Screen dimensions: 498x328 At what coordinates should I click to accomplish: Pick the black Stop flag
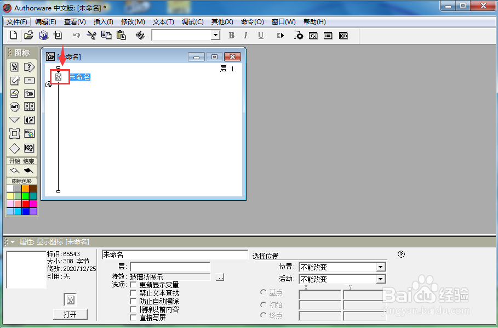tap(28, 171)
